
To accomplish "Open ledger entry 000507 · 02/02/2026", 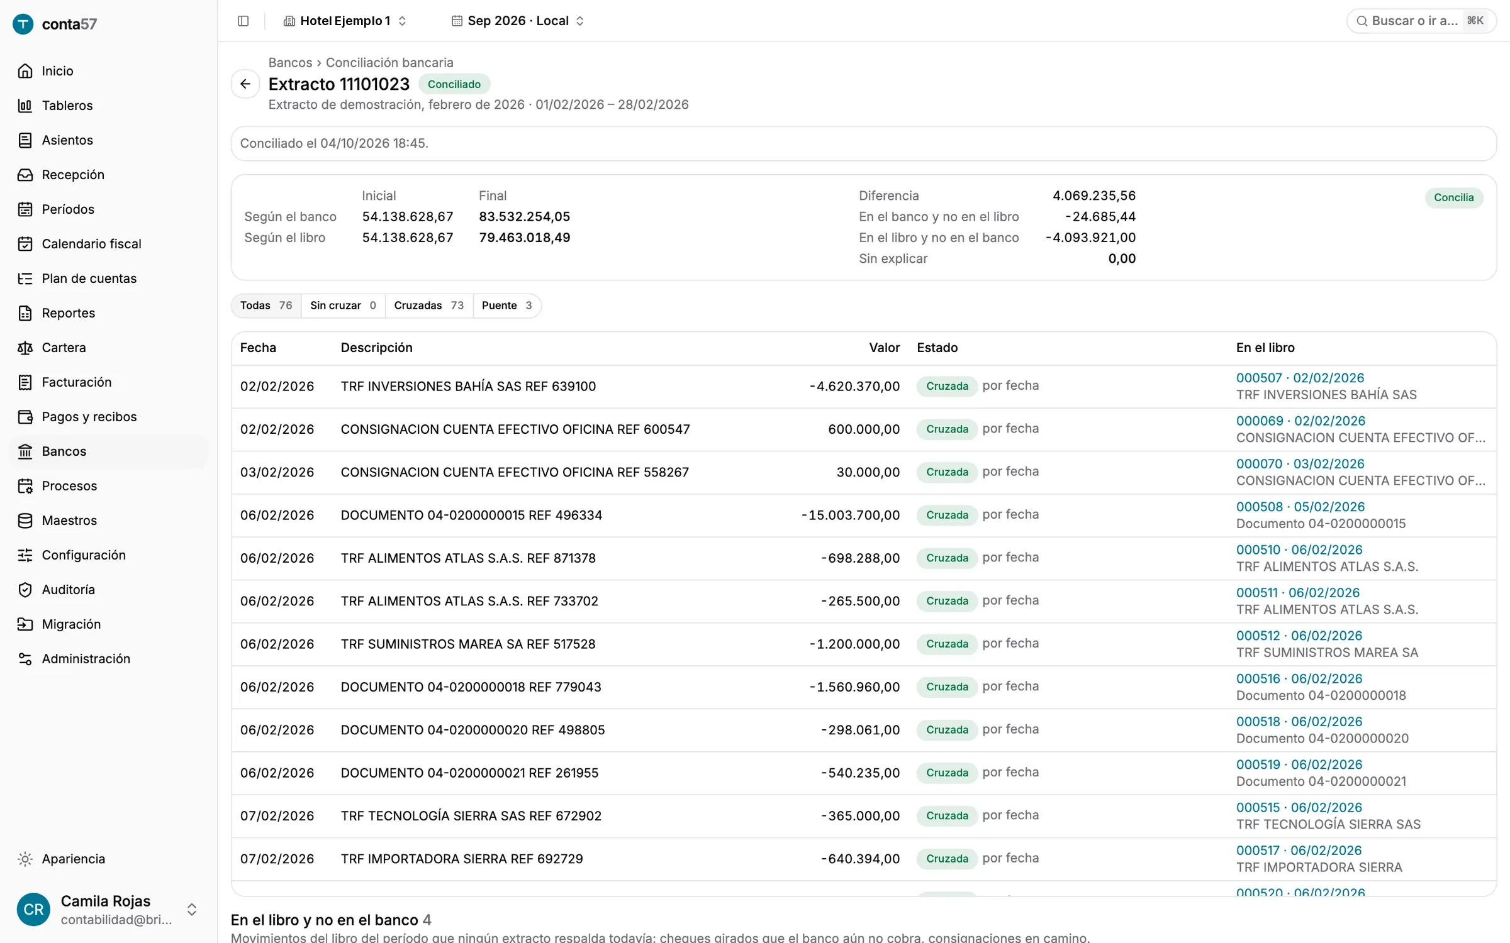I will coord(1300,378).
